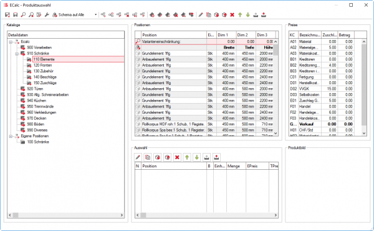This screenshot has width=374, height=231.
Task: Click the pencil edit icon in Auswahl toolbar
Action: click(x=138, y=157)
